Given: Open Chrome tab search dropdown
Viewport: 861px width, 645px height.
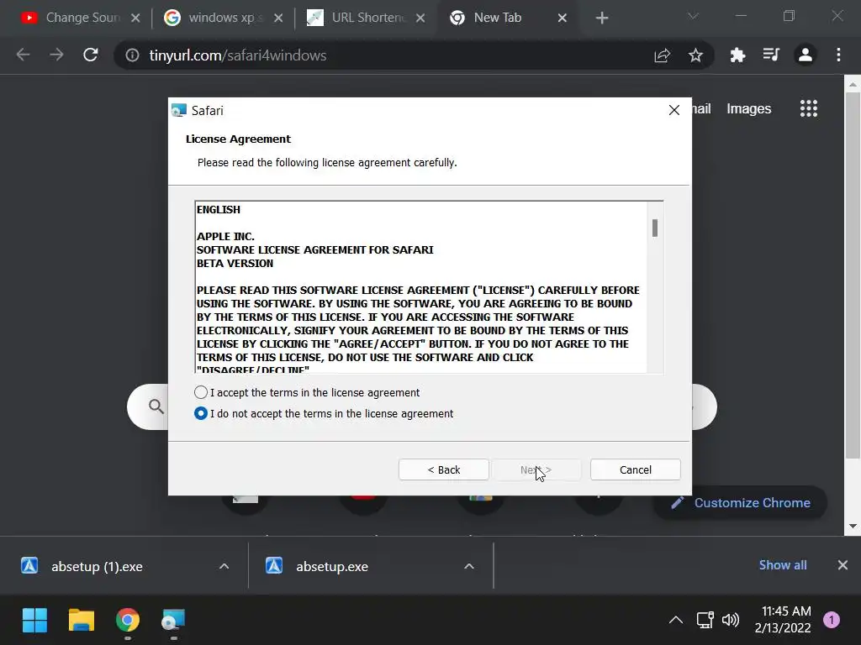Looking at the screenshot, I should coord(693,17).
